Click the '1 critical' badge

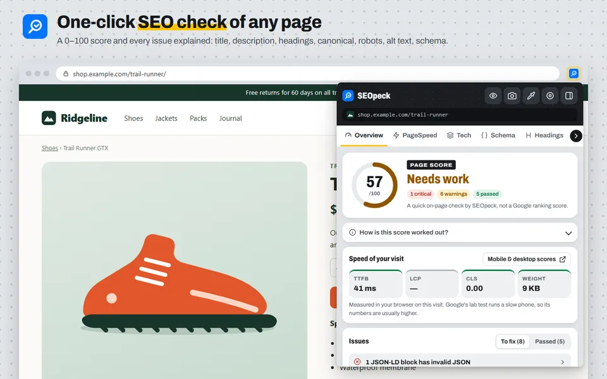pyautogui.click(x=420, y=194)
